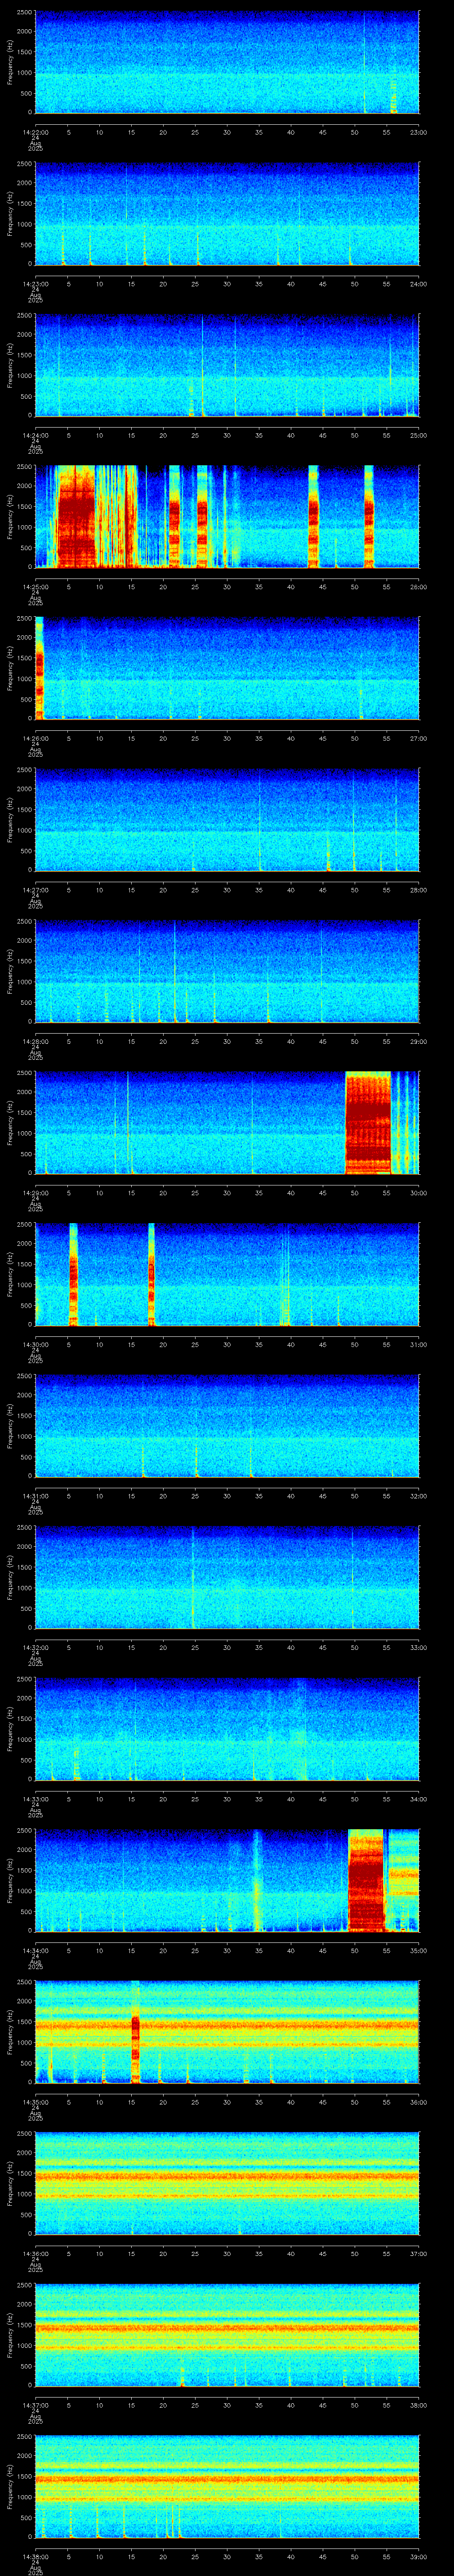The height and width of the screenshot is (2576, 454).
Task: Click the 14:33:00 start time label
Action: pos(35,1799)
